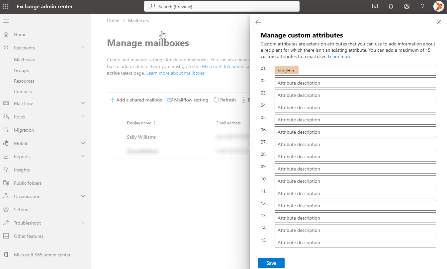
Task: Click custom attribute 02 input field
Action: pos(355,83)
